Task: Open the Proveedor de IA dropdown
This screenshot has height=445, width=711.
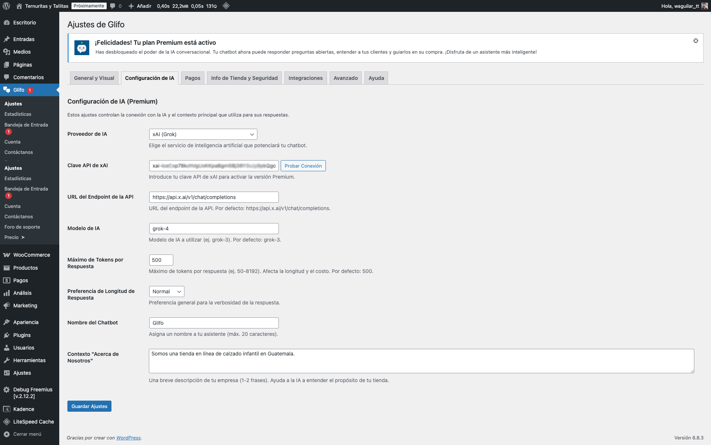Action: tap(203, 134)
